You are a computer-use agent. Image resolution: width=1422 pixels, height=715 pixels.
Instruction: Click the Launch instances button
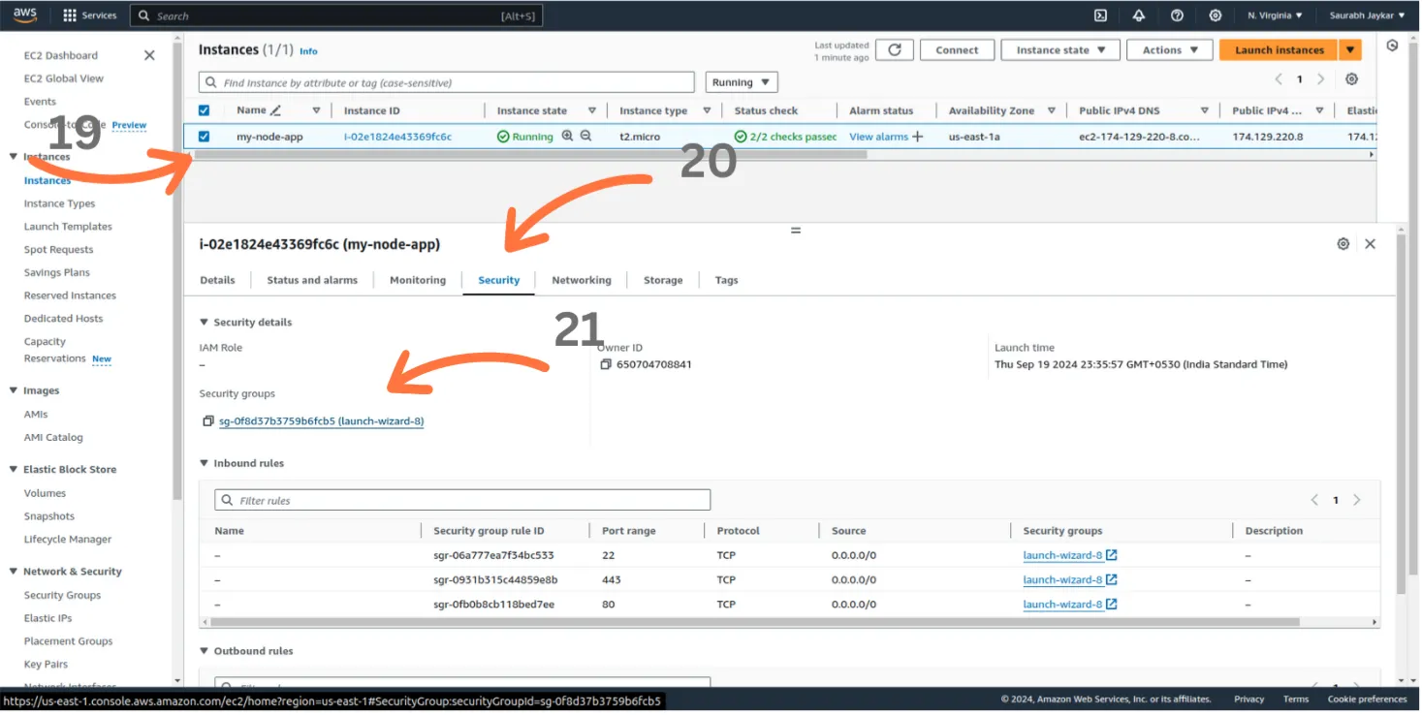coord(1279,50)
